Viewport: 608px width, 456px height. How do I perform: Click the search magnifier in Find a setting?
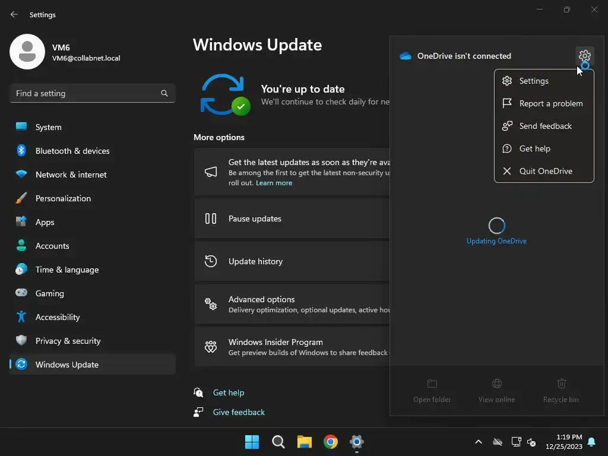click(164, 93)
